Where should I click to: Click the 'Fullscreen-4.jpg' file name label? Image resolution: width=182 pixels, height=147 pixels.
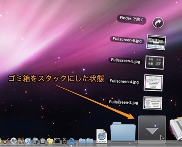124,81
